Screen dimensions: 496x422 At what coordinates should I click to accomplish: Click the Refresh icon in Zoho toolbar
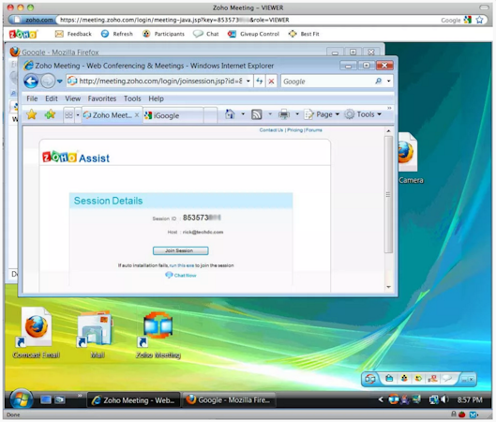click(x=105, y=34)
